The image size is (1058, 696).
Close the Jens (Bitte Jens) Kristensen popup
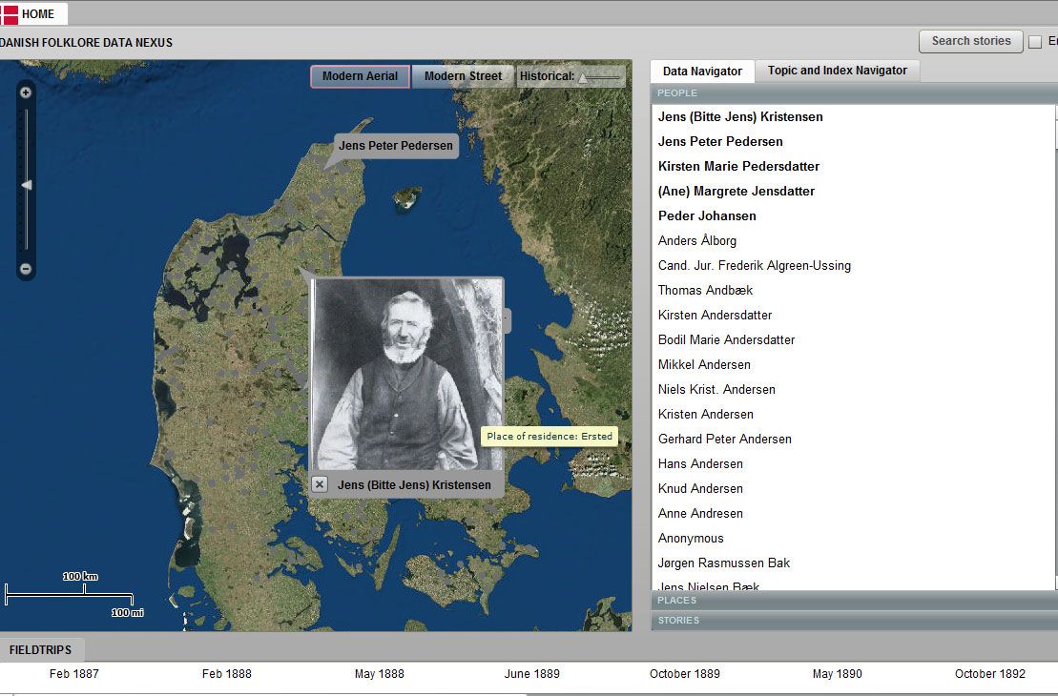pyautogui.click(x=320, y=484)
